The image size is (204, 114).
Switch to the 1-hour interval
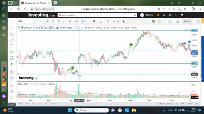(41, 21)
